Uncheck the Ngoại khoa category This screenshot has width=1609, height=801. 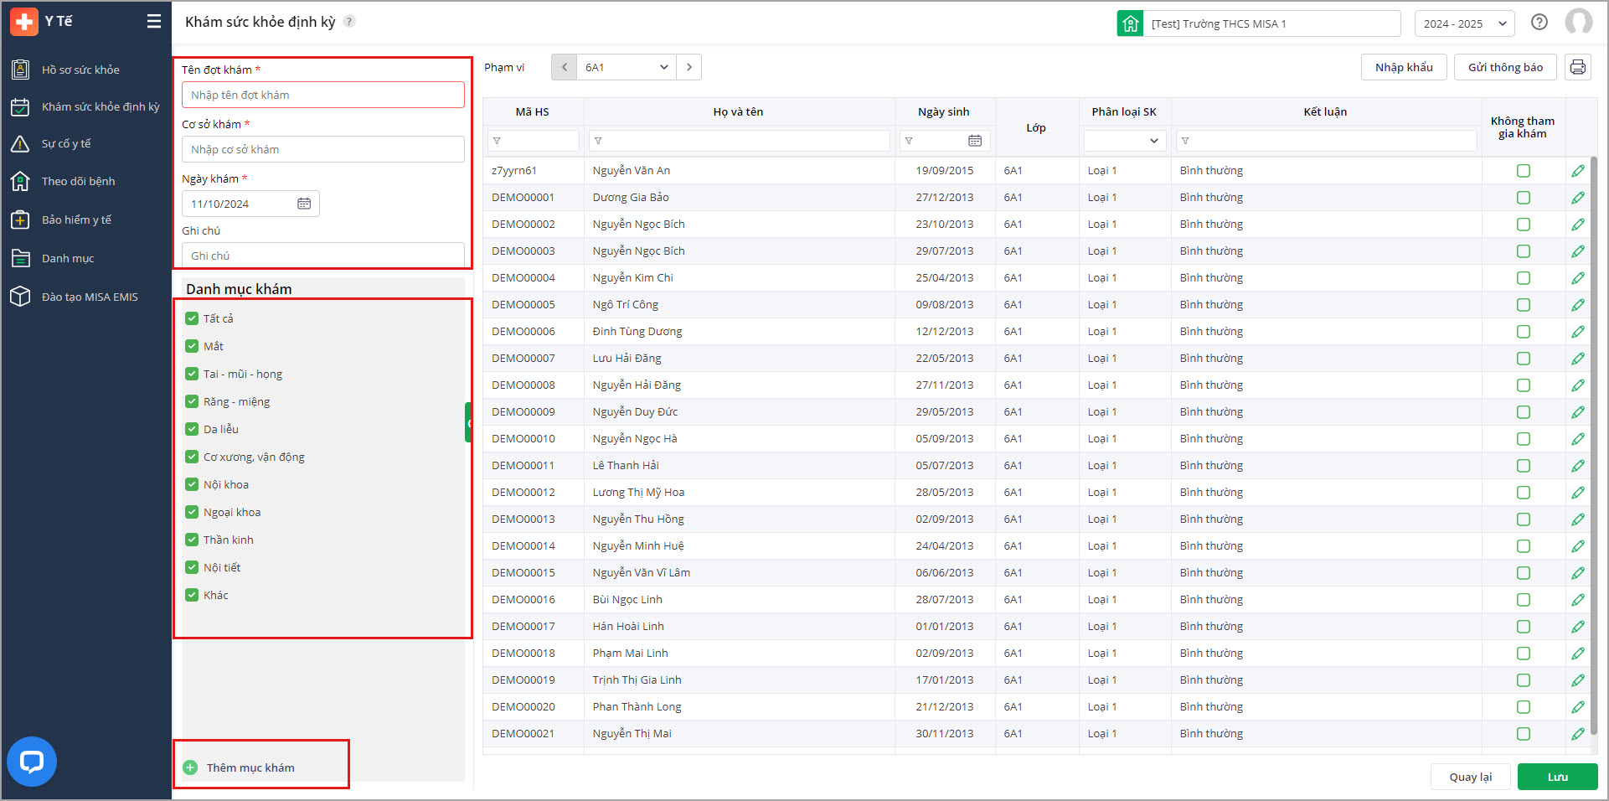coord(192,512)
